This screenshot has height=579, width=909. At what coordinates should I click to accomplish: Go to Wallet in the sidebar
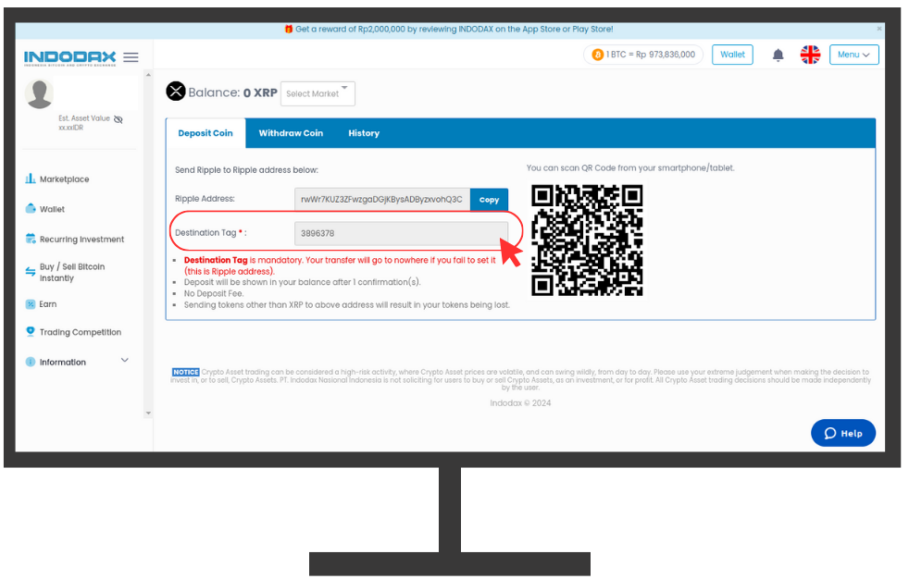tap(52, 210)
